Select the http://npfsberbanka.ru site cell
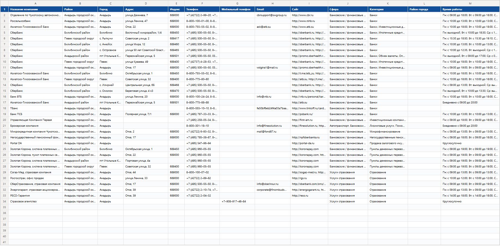 (309, 137)
